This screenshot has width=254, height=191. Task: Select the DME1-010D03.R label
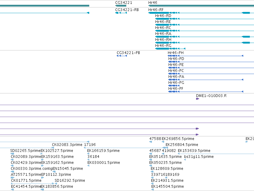[x=211, y=96]
